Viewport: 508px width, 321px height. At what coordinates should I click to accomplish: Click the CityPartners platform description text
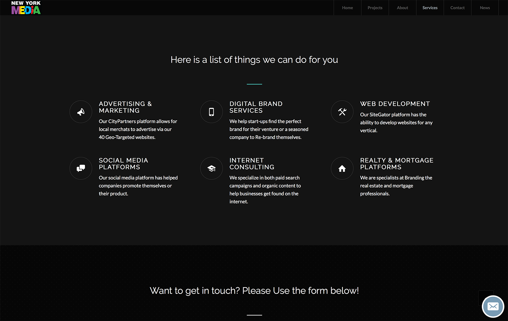tap(138, 129)
